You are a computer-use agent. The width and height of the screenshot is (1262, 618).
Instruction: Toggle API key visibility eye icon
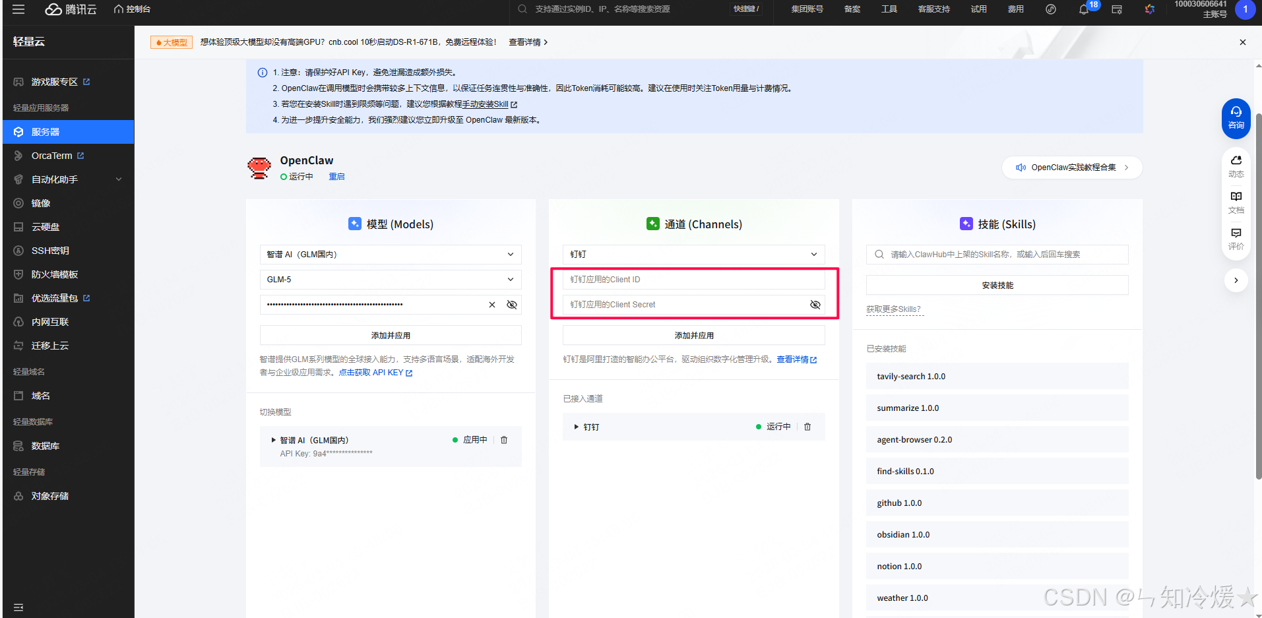point(511,305)
